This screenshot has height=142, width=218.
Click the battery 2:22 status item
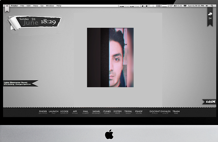point(178,6)
